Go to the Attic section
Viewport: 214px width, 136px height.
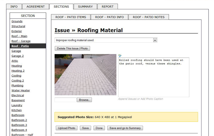(x=15, y=61)
